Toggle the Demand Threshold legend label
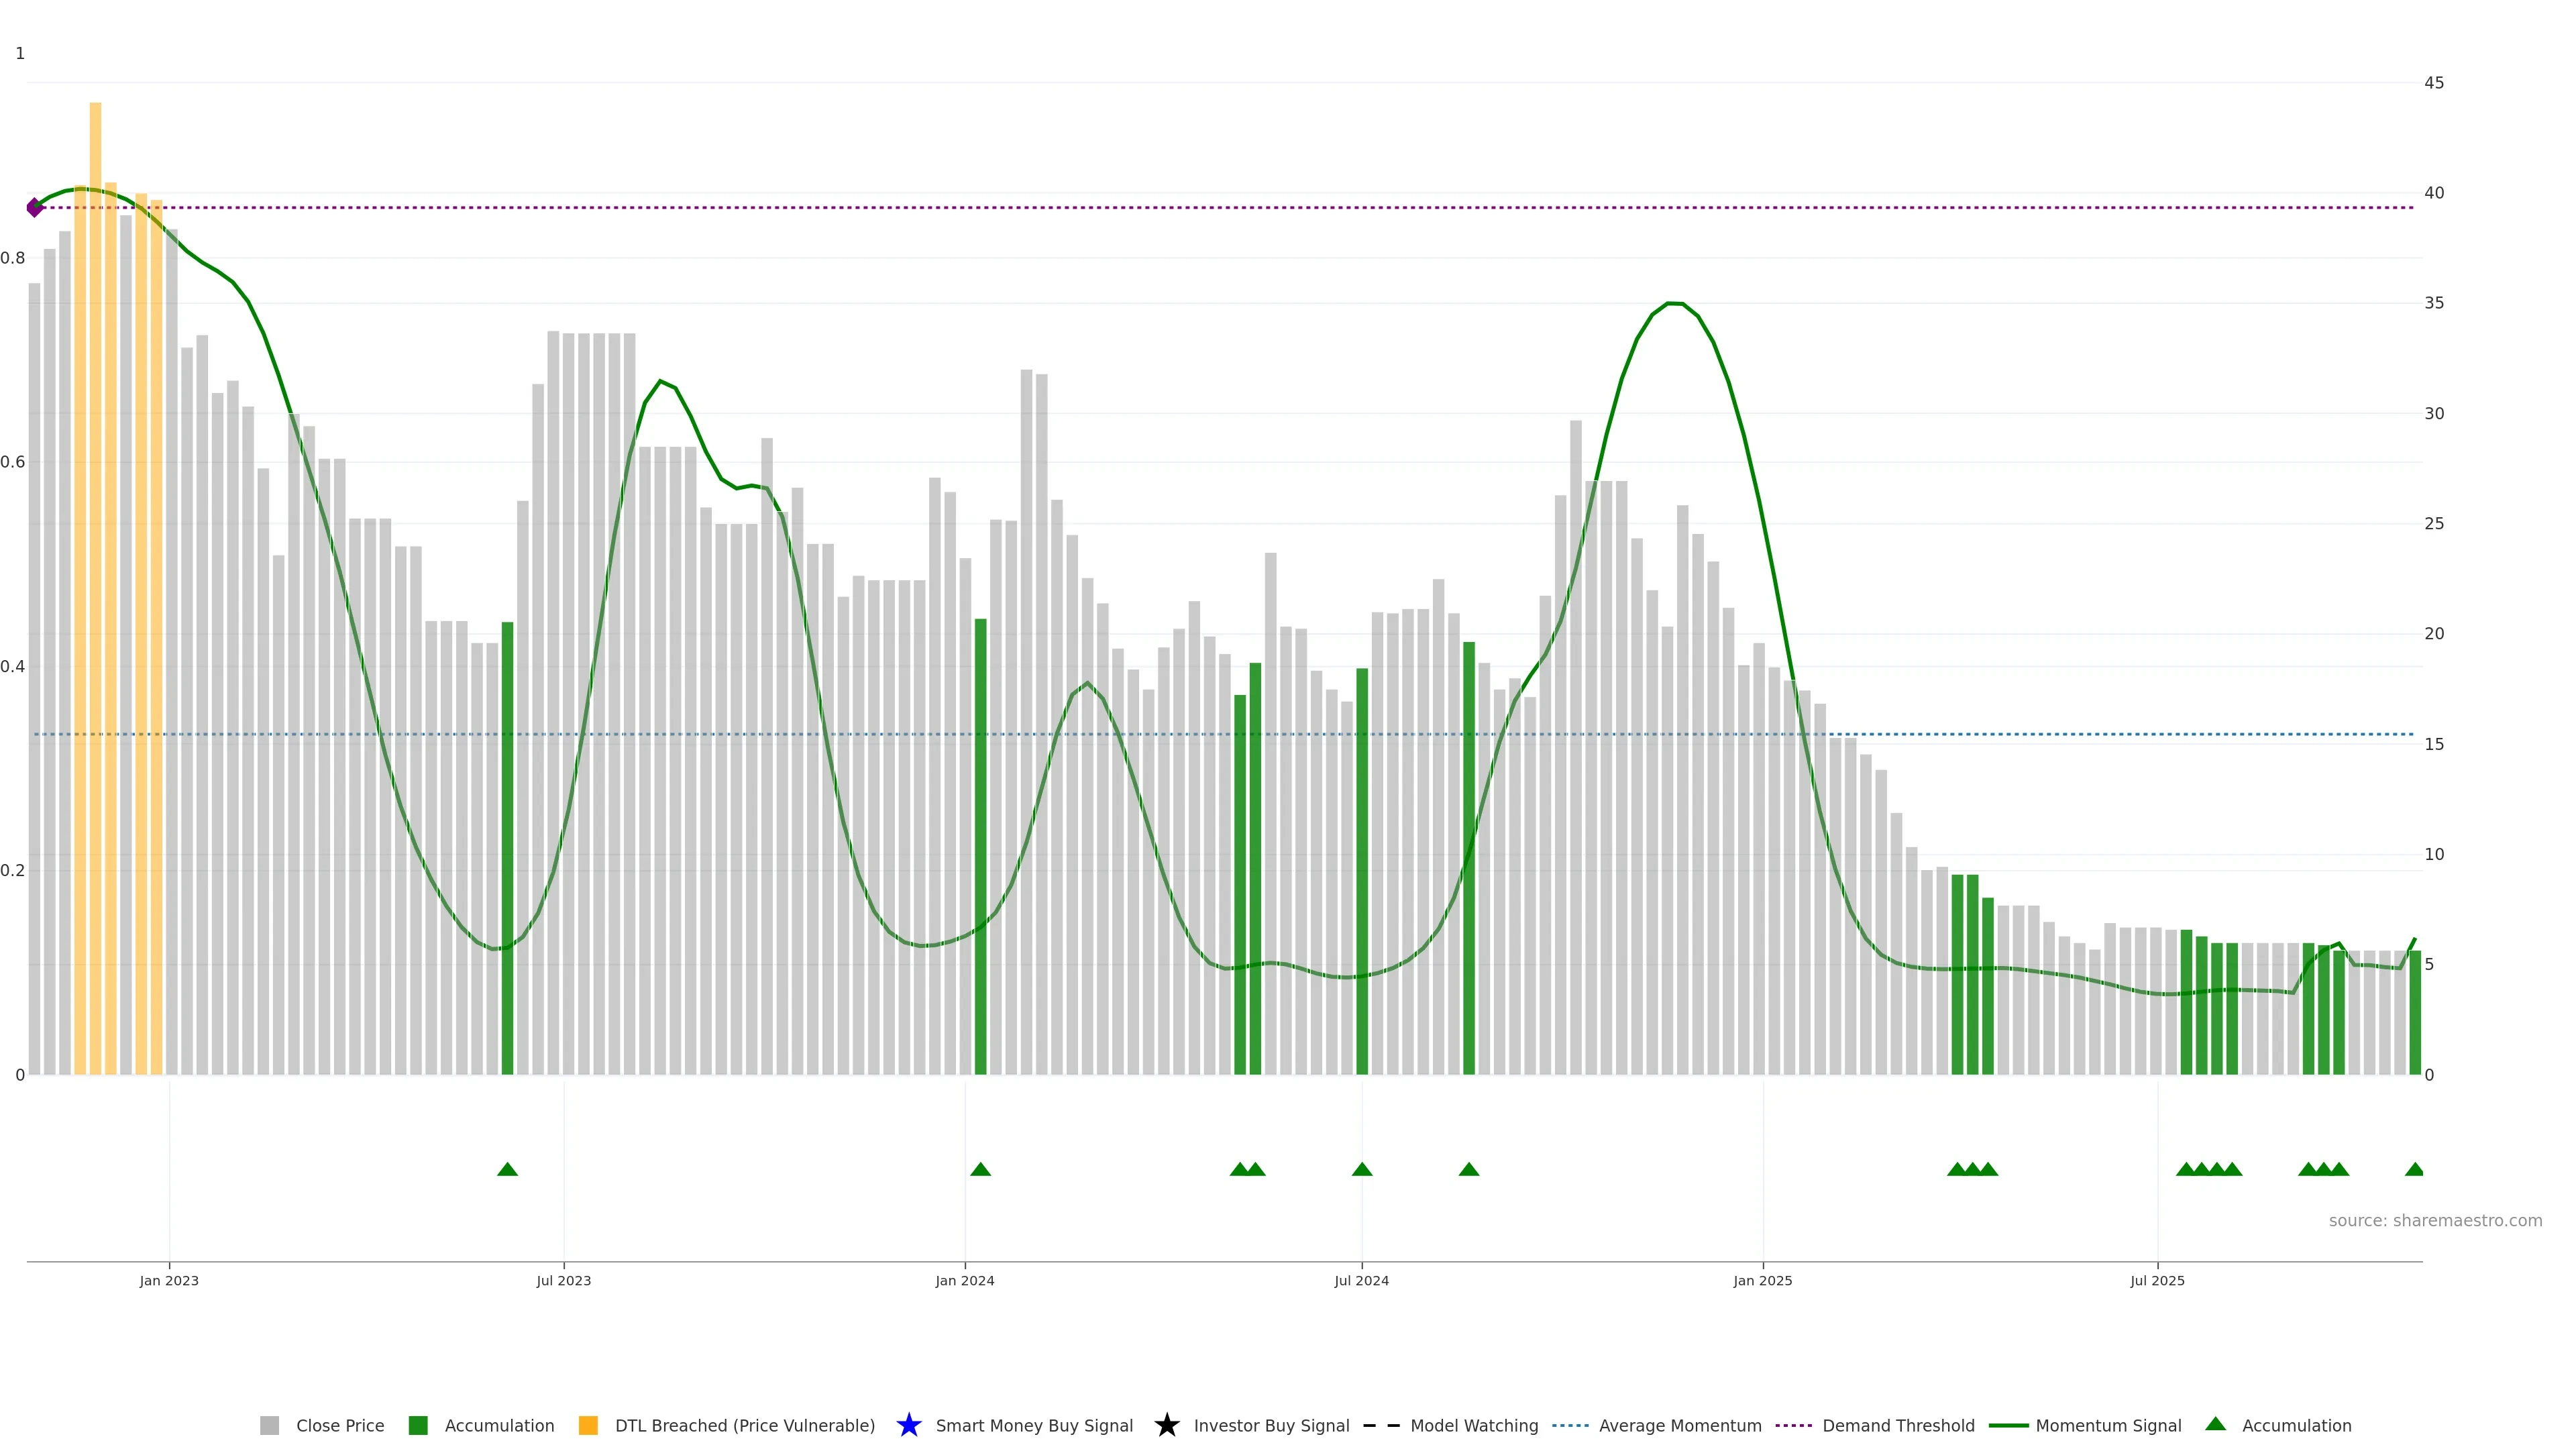Viewport: 2576px width, 1449px height. [1898, 1425]
